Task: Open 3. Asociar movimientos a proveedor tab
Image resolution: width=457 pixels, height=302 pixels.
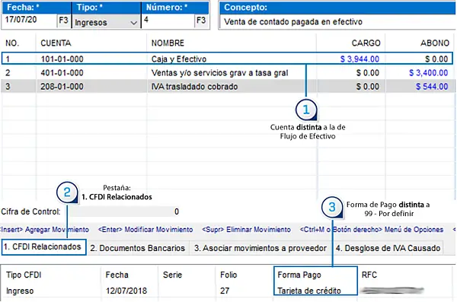Action: (x=260, y=248)
